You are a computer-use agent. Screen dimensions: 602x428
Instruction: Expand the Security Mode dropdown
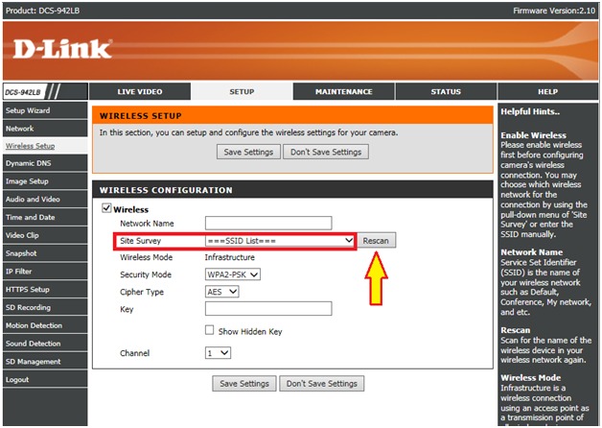point(233,274)
